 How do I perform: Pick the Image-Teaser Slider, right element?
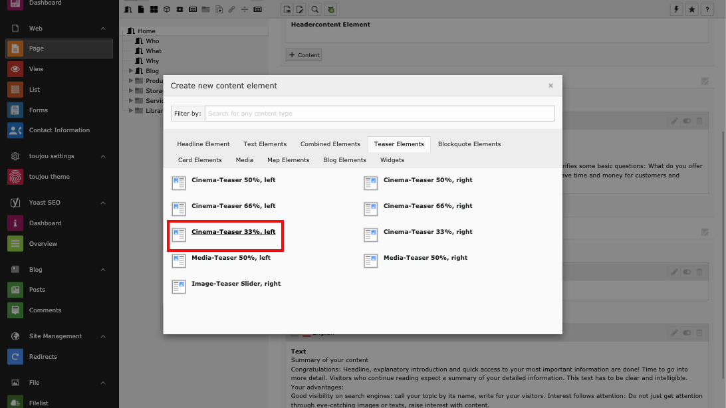235,284
